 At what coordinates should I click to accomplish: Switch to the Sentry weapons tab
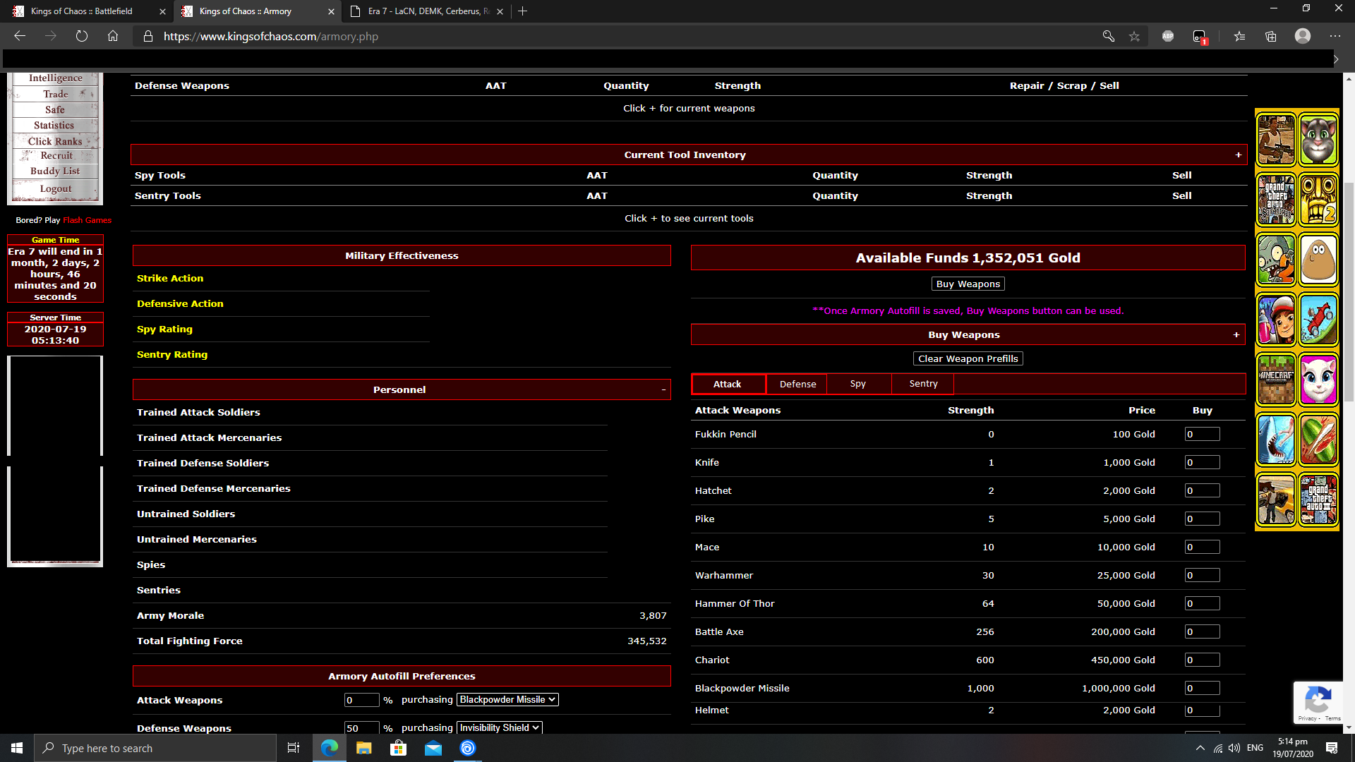tap(923, 384)
